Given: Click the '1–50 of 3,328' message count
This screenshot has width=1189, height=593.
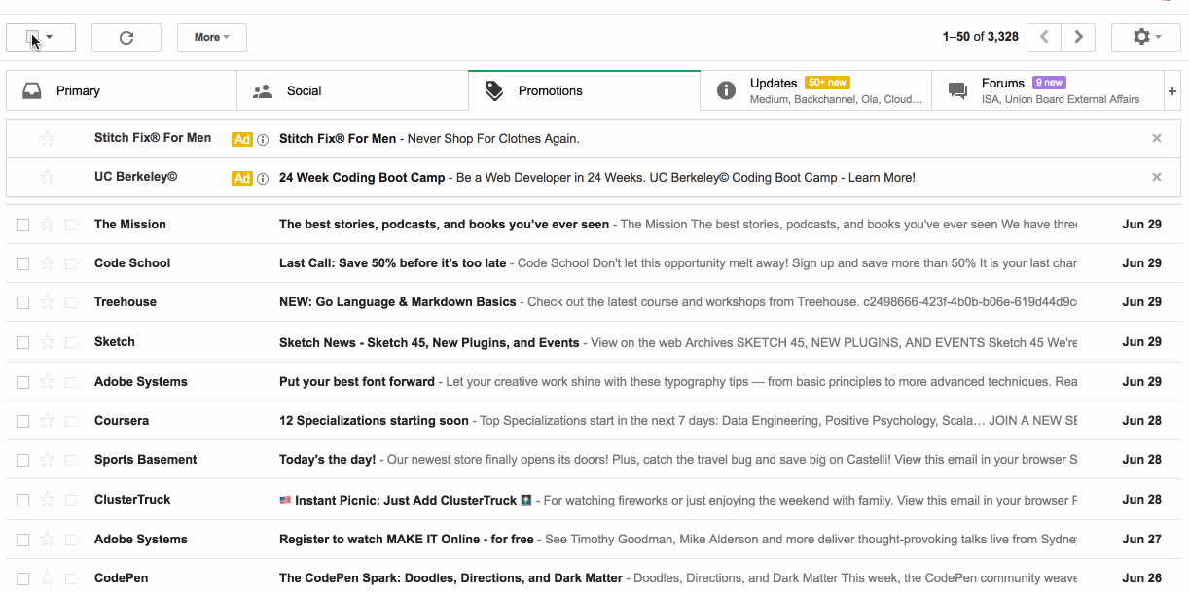Looking at the screenshot, I should point(981,37).
